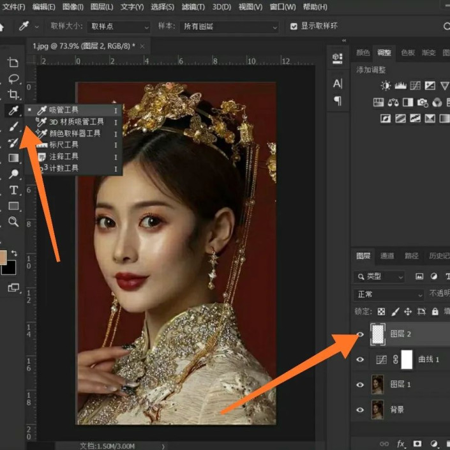Toggle lock image pixels brush icon
The image size is (450, 450).
[x=395, y=311]
